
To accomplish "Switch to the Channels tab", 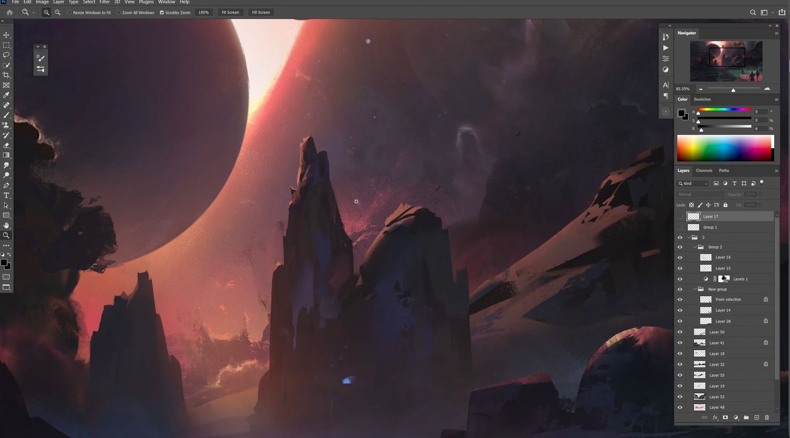I will (704, 171).
